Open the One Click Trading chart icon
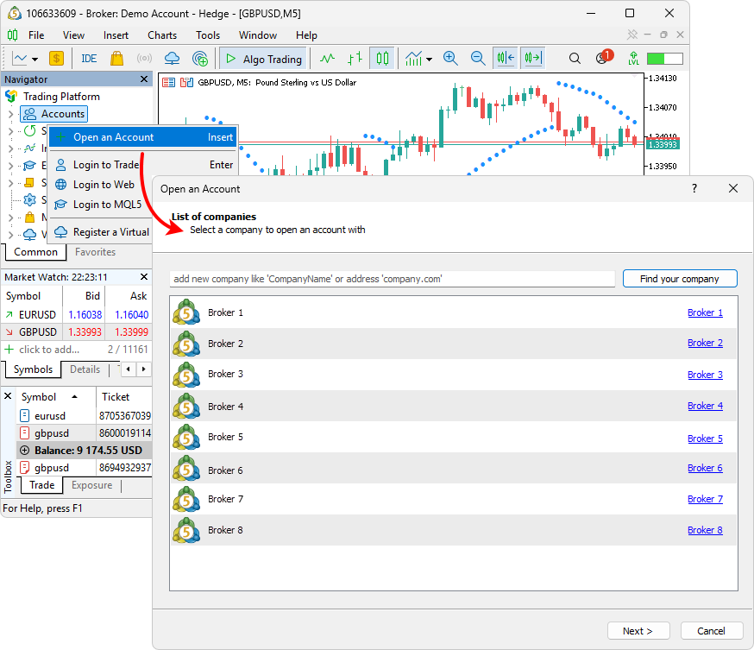Viewport: 754px width, 650px height. [x=186, y=83]
